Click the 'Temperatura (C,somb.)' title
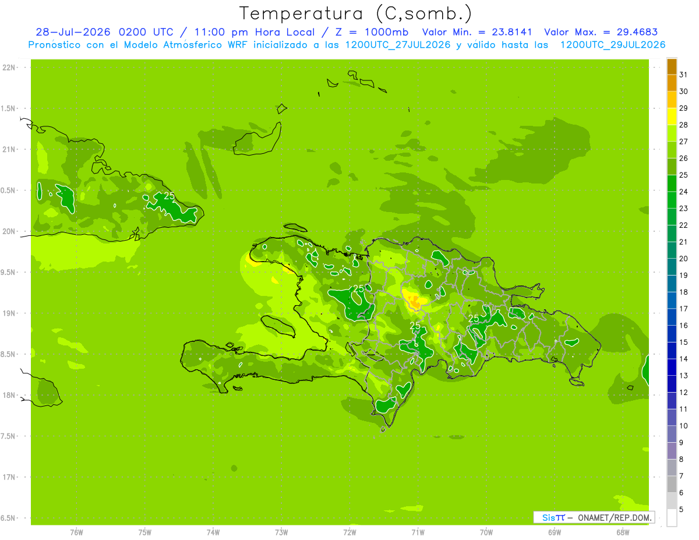This screenshot has height=540, width=699. (355, 13)
